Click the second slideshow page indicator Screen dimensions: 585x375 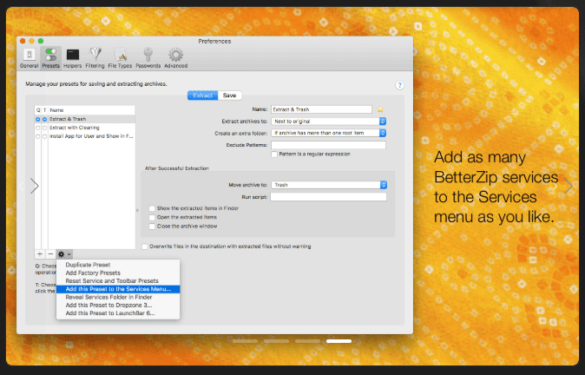[277, 341]
